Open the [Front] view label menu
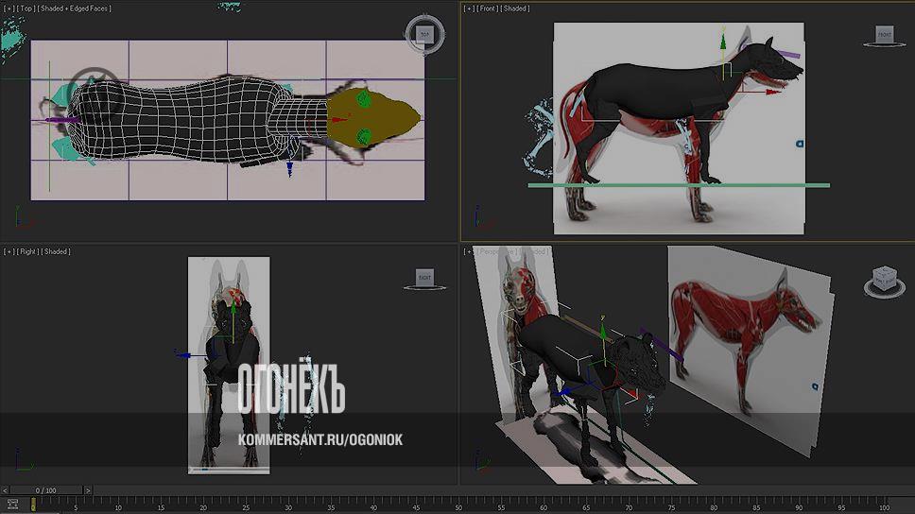This screenshot has width=915, height=514. point(489,9)
